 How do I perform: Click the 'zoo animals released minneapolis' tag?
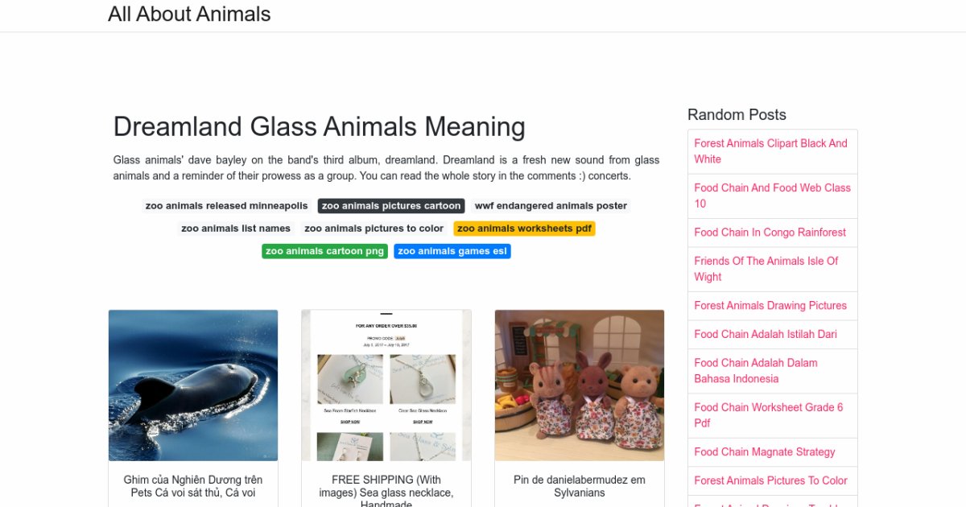coord(226,206)
